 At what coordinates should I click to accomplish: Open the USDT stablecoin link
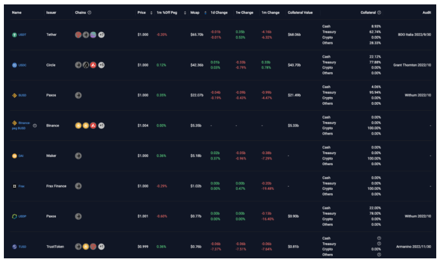pos(22,35)
